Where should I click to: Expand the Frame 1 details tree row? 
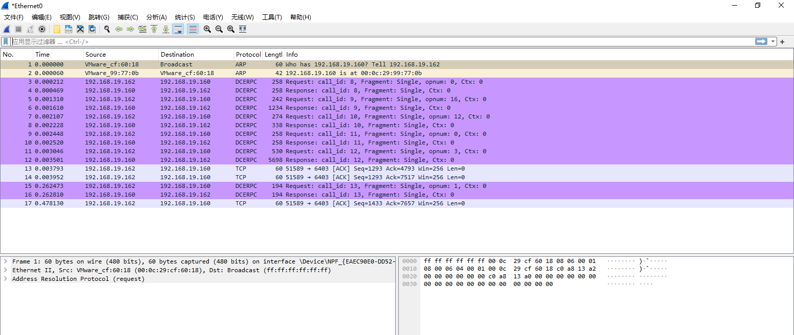[x=5, y=261]
